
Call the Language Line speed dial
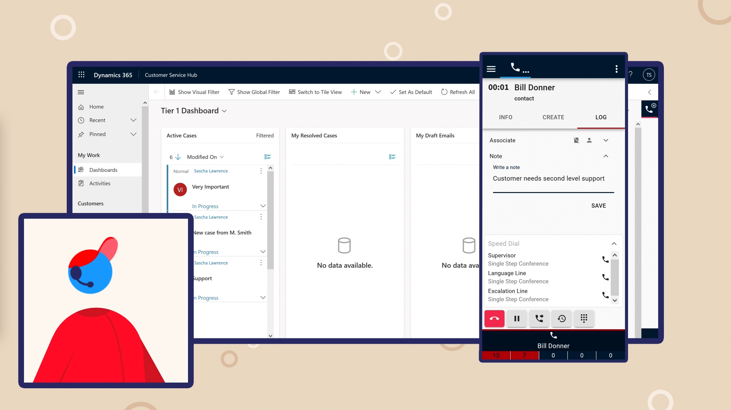click(605, 277)
